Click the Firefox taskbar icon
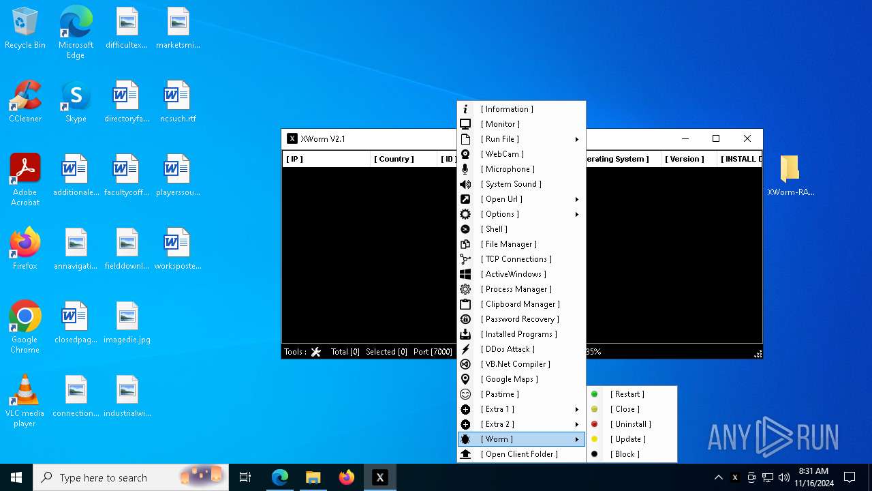The height and width of the screenshot is (491, 872). [x=347, y=477]
